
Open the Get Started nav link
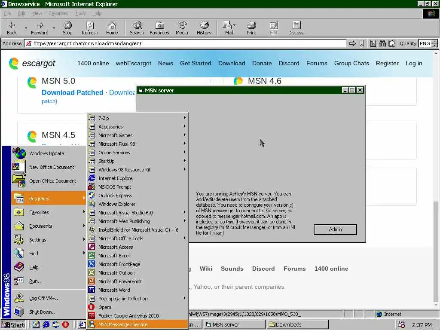coord(196,64)
